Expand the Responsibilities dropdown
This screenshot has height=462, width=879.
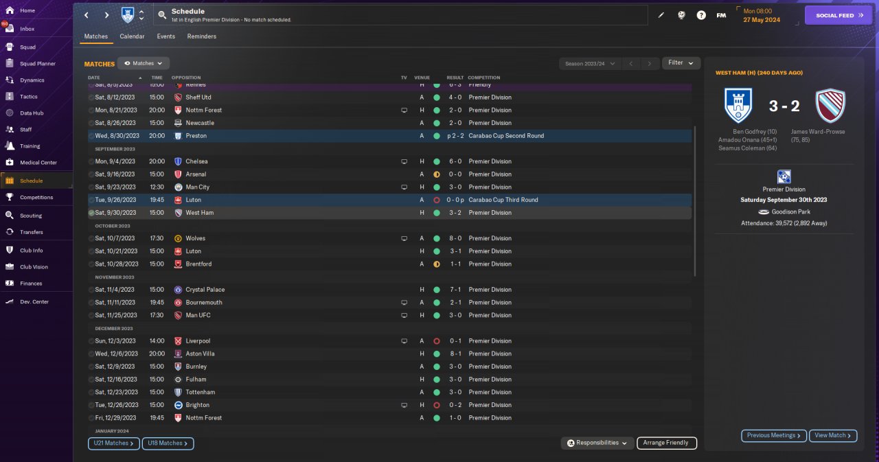[x=597, y=443]
